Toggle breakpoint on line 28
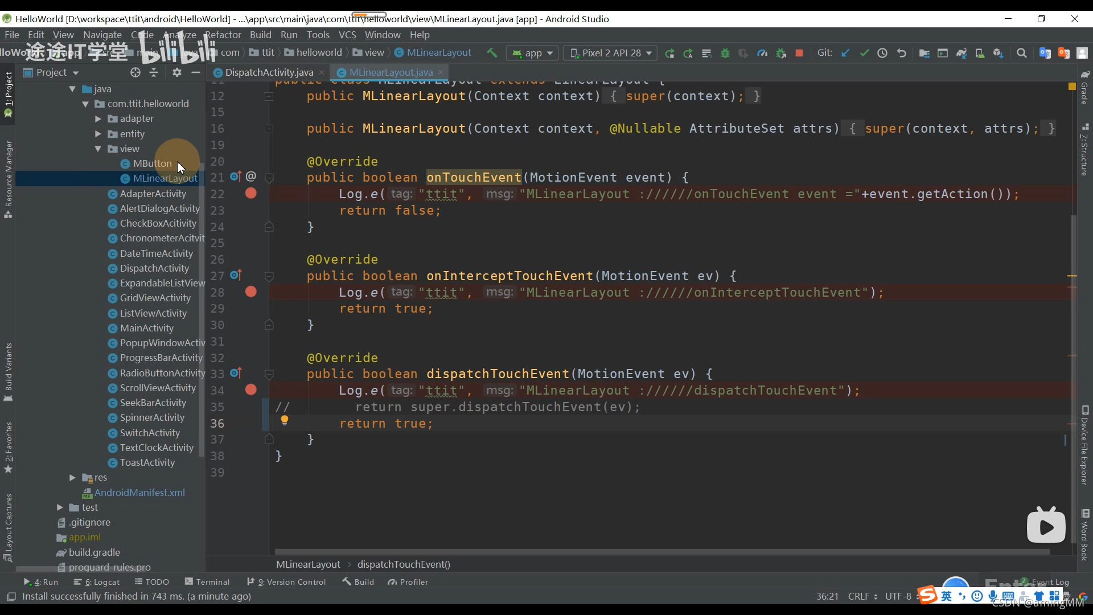This screenshot has height=615, width=1093. (x=250, y=292)
